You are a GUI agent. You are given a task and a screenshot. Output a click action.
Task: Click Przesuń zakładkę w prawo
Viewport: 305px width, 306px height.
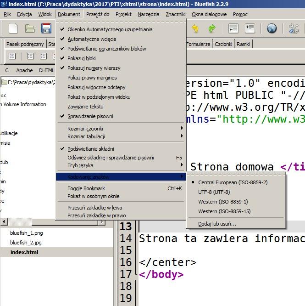[121, 215]
